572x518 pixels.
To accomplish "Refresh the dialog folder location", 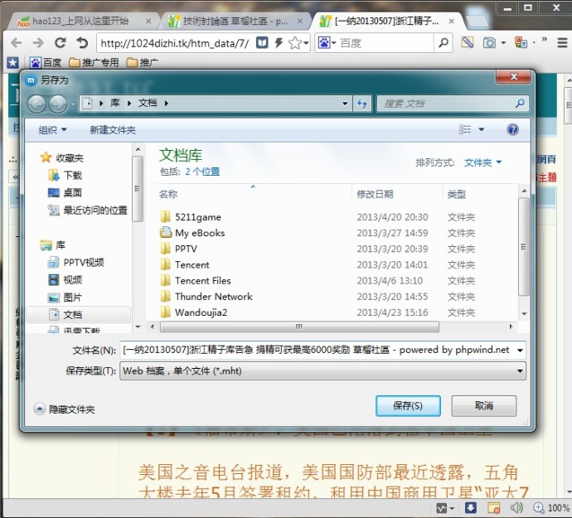I will click(362, 104).
